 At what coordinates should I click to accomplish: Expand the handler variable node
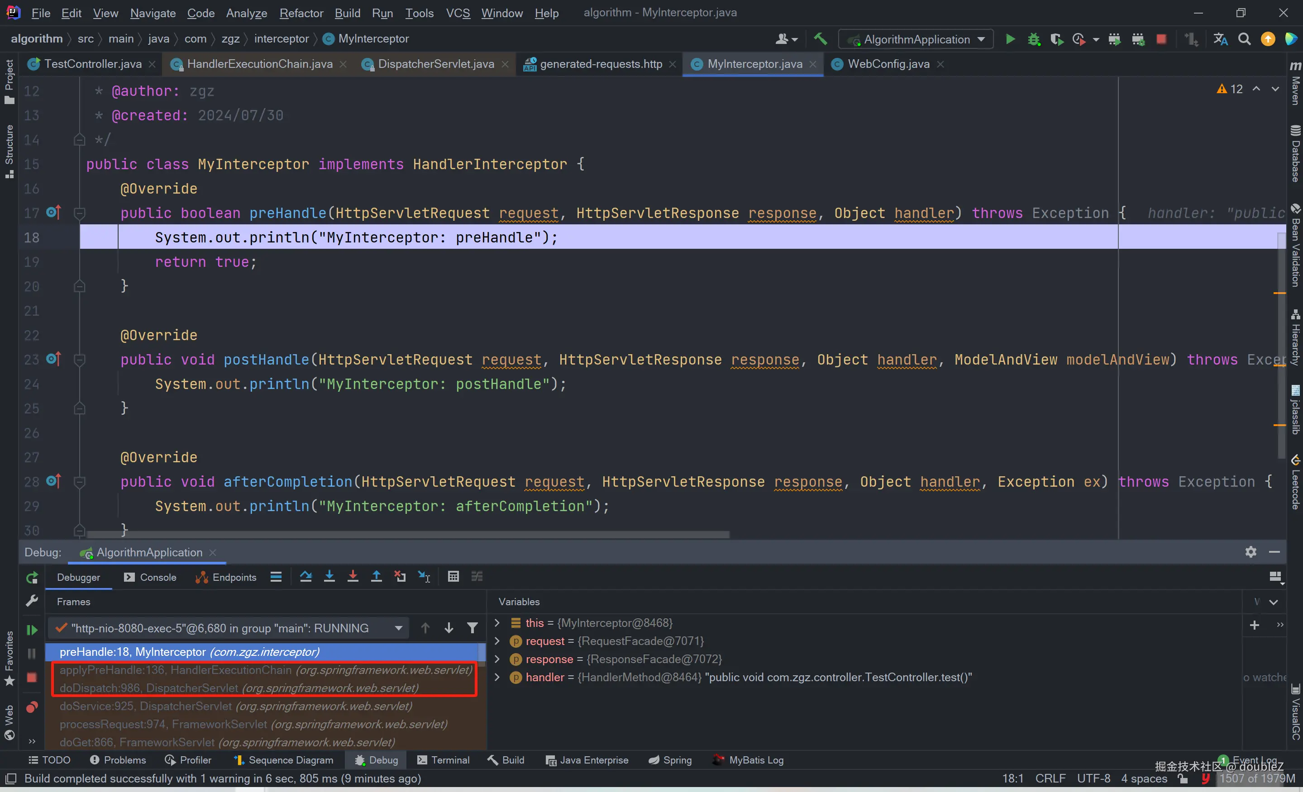pyautogui.click(x=497, y=677)
